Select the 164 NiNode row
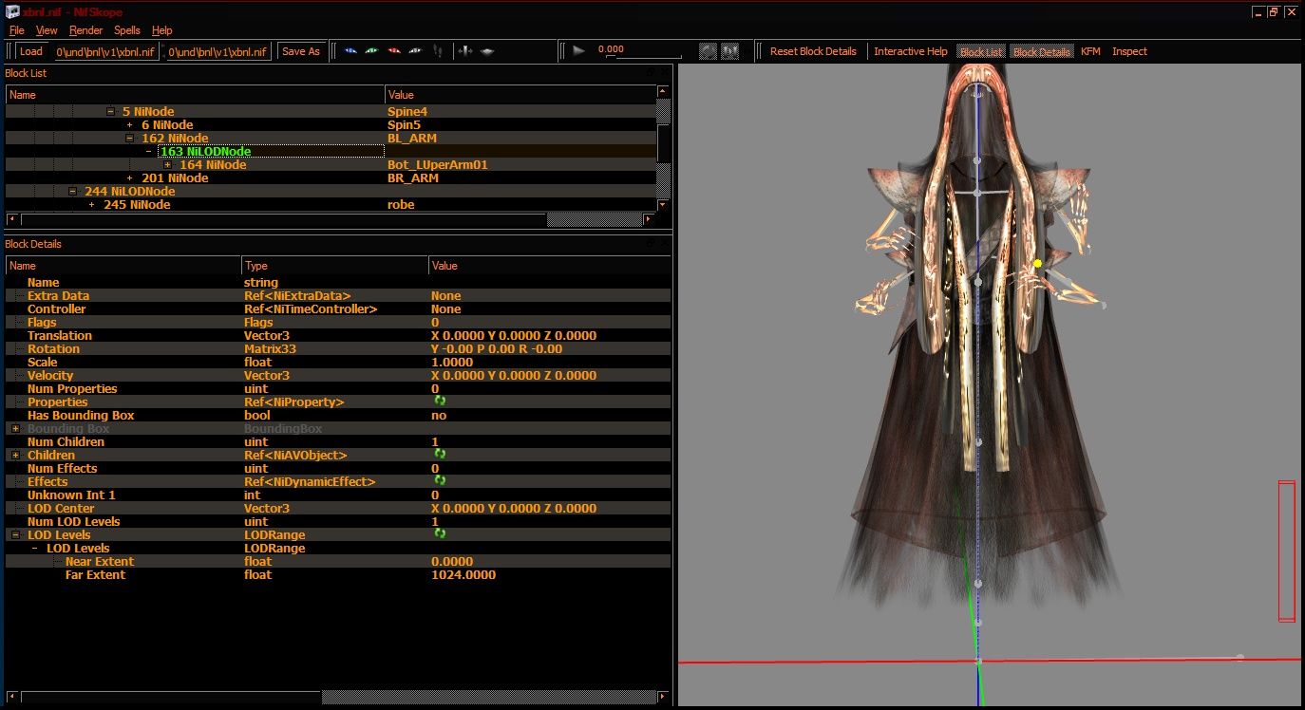Viewport: 1305px width, 710px height. coord(331,164)
